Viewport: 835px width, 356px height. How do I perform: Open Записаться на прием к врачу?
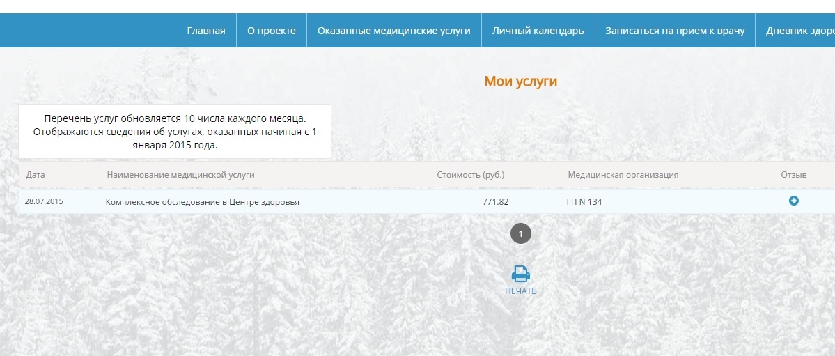675,31
